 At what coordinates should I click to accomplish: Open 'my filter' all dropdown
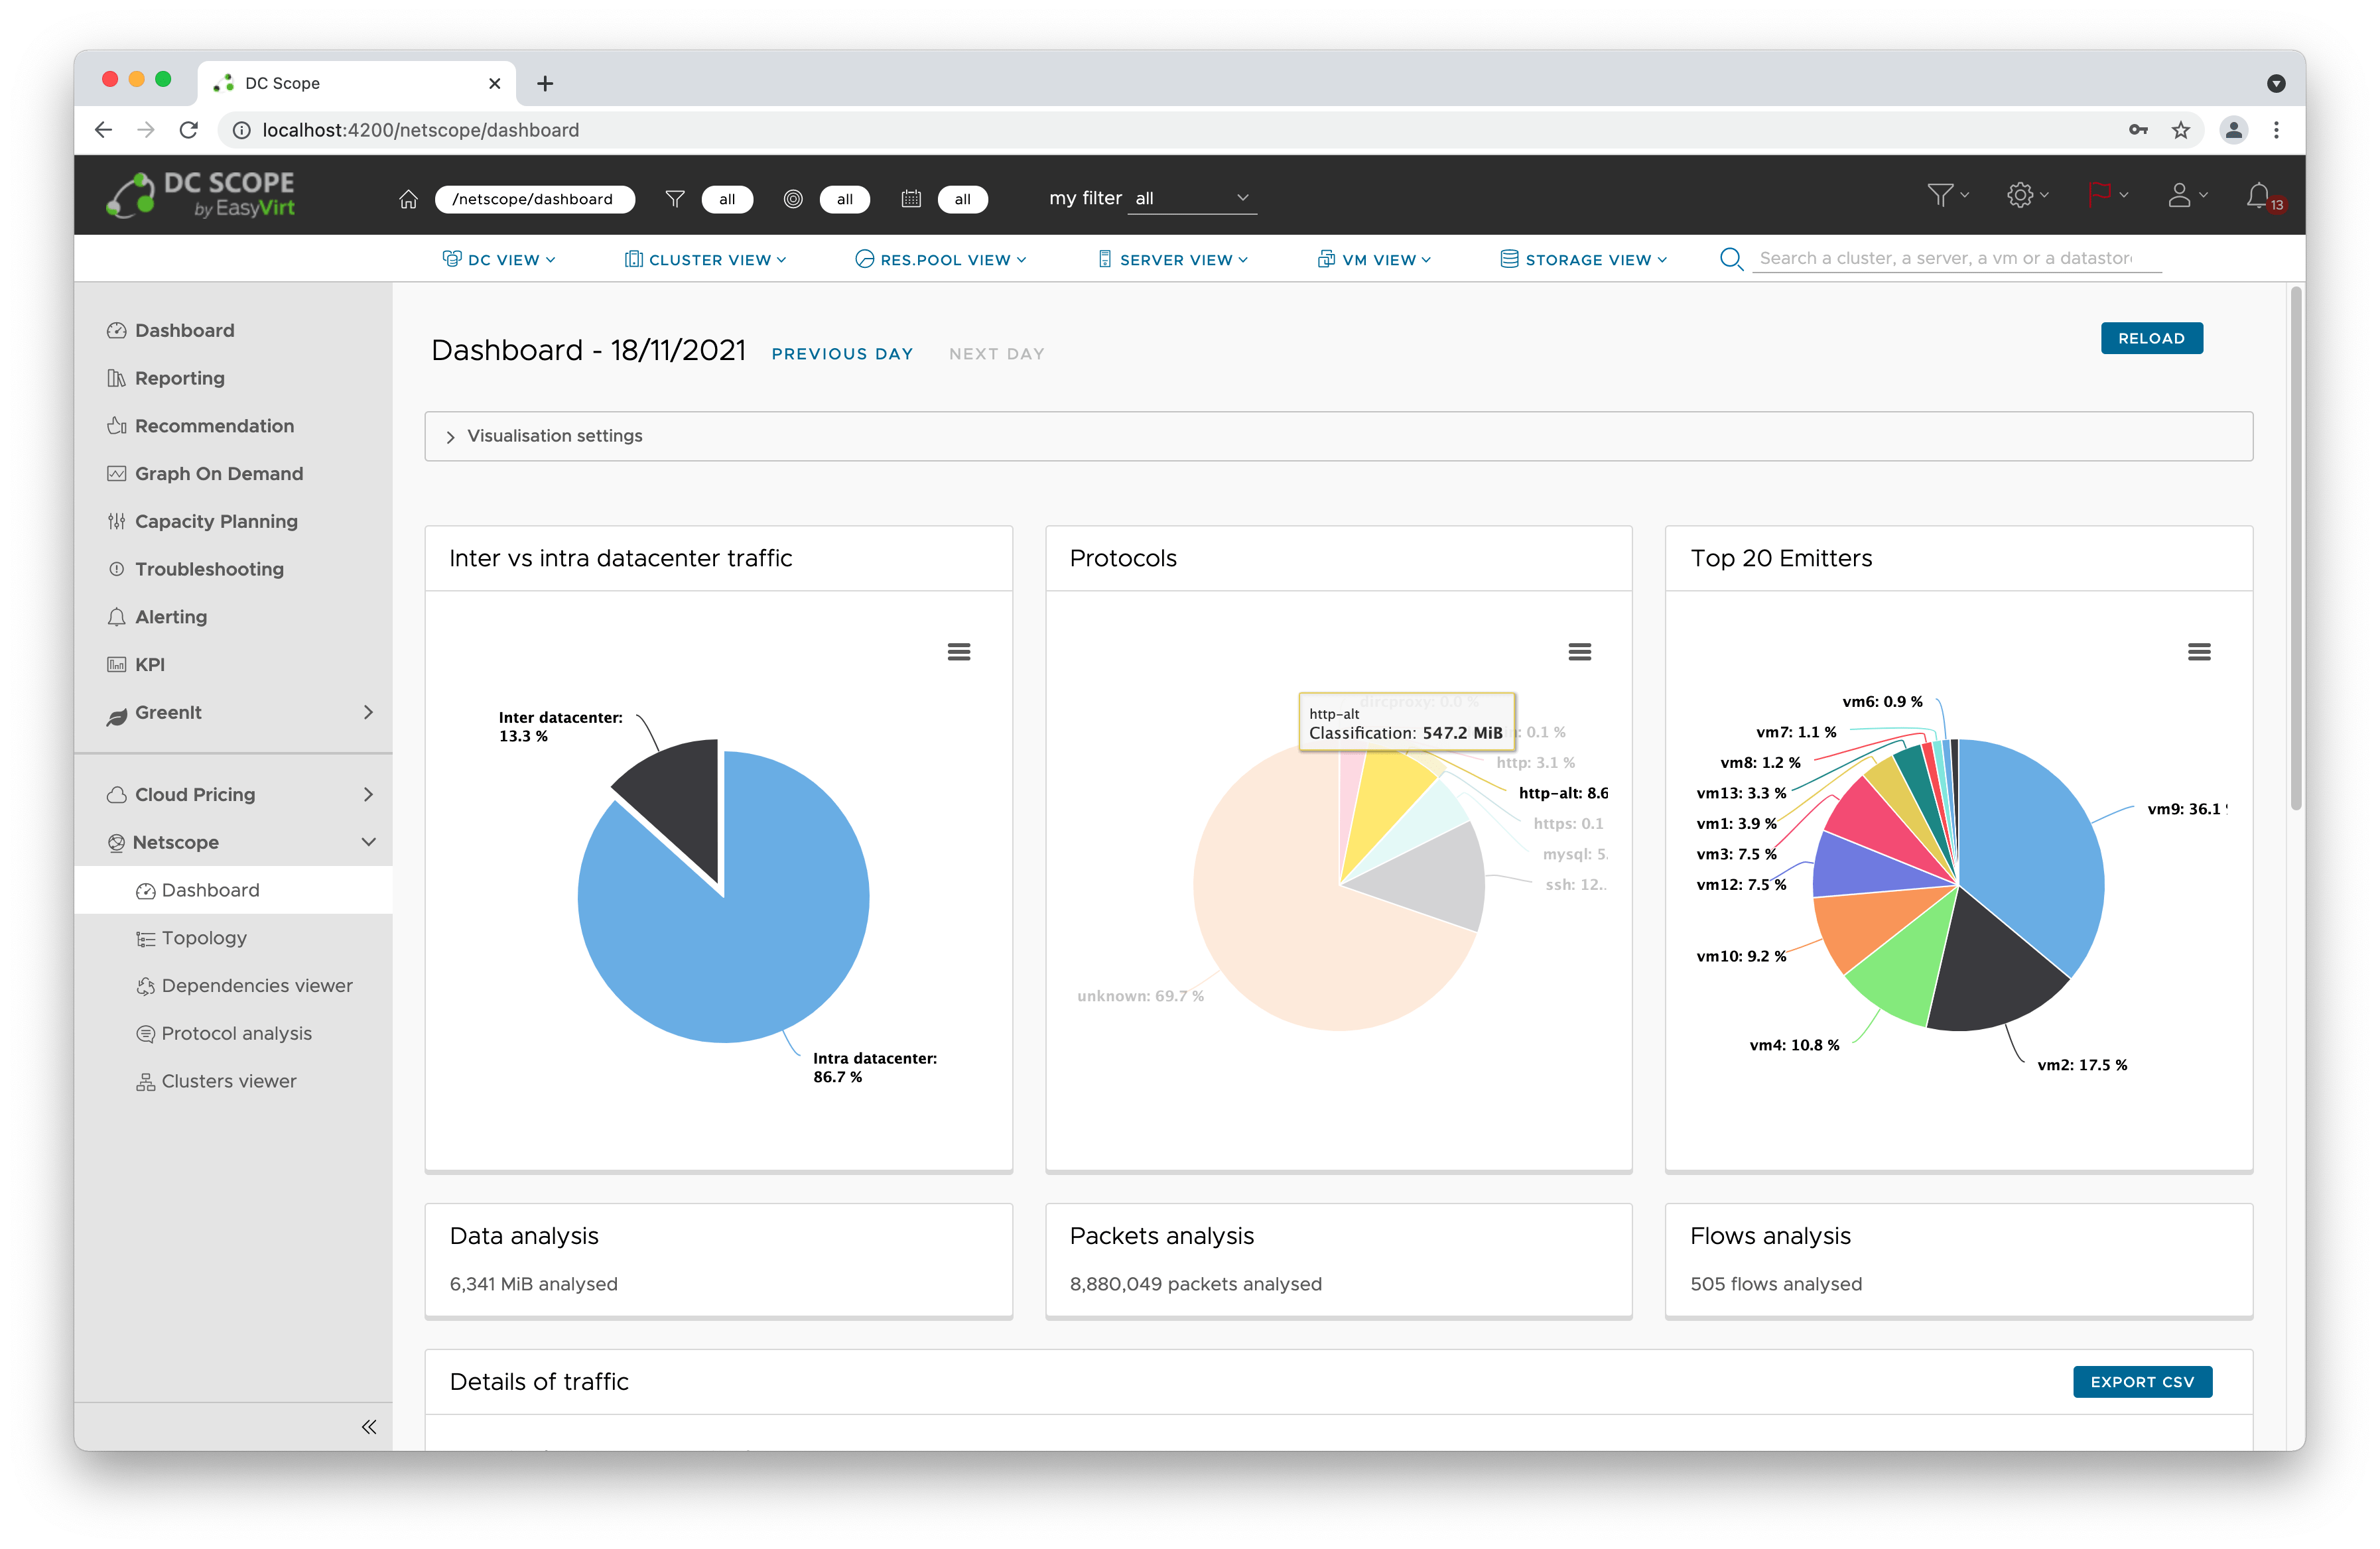tap(1192, 198)
